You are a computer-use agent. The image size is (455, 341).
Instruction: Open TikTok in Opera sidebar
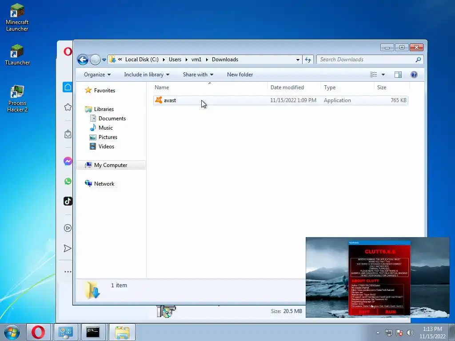pyautogui.click(x=68, y=201)
